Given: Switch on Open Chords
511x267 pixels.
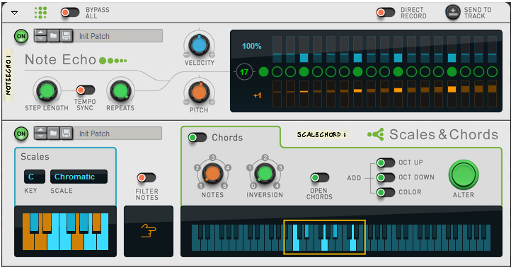Looking at the screenshot, I should (320, 177).
